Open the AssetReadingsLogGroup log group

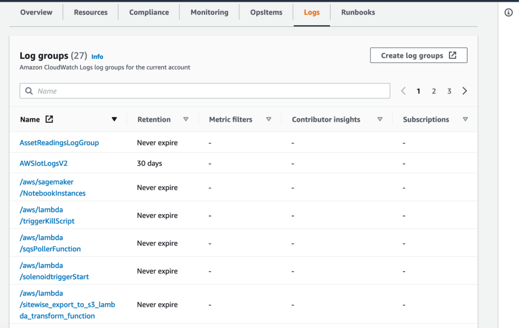(59, 143)
